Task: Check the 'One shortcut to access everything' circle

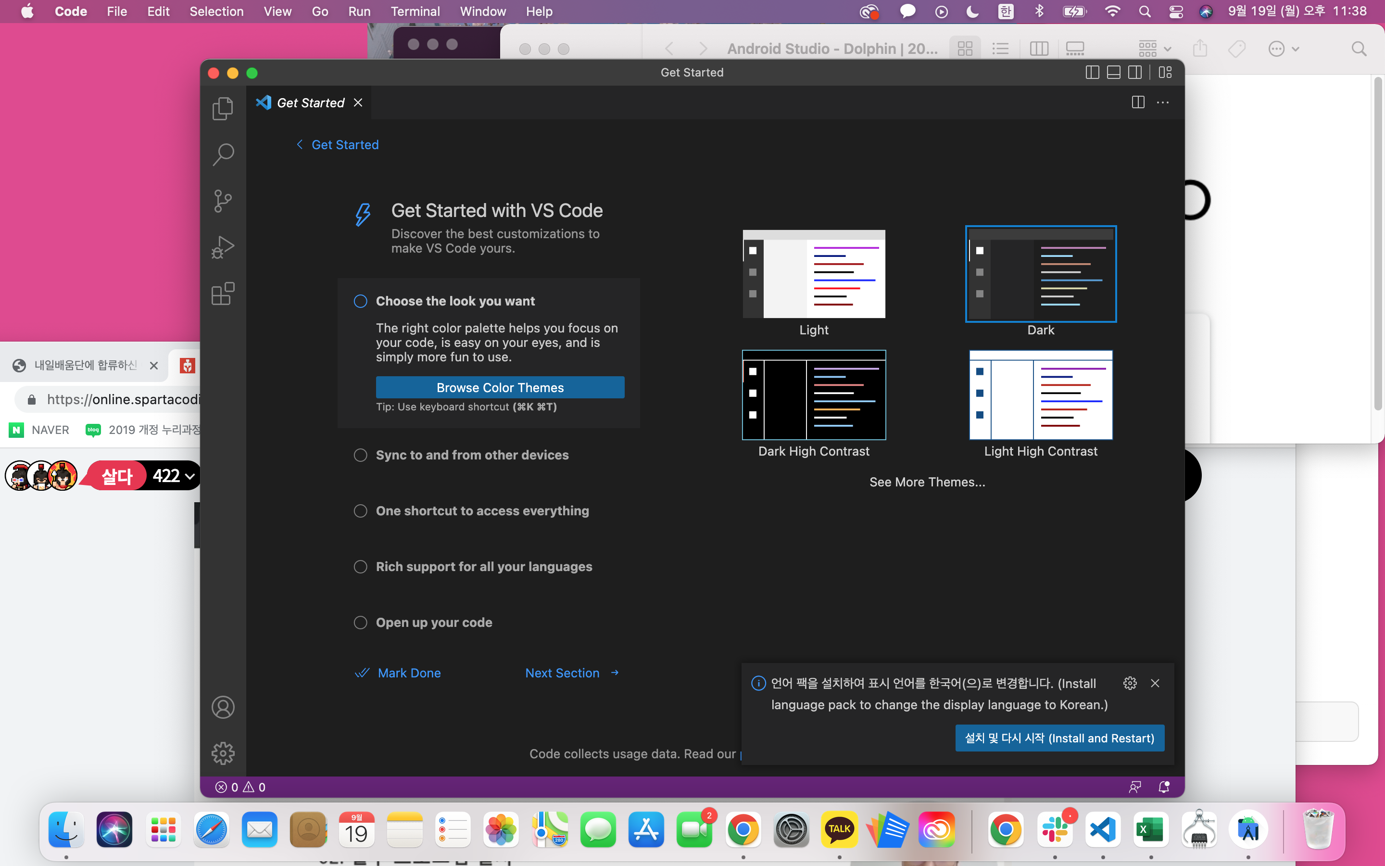Action: point(360,511)
